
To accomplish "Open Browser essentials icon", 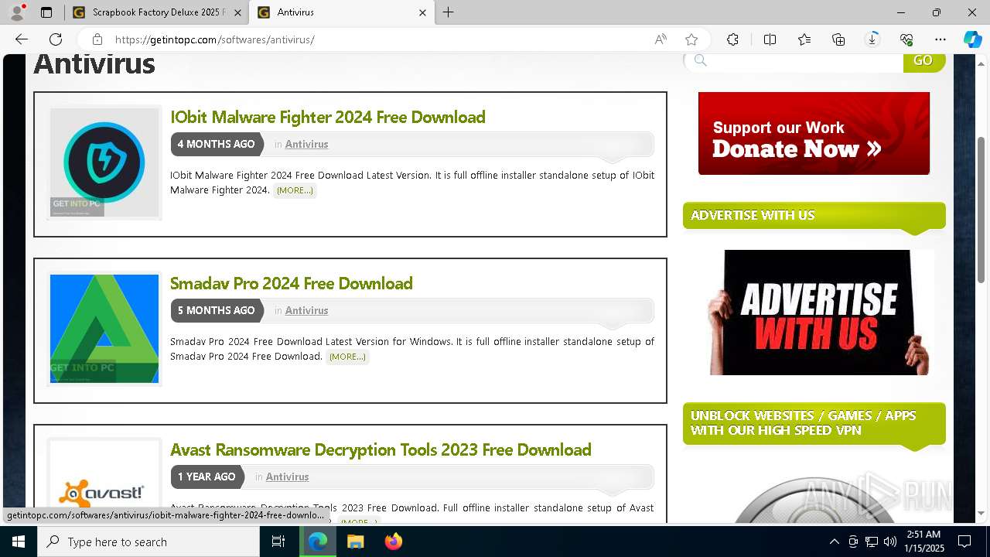I will pos(906,39).
